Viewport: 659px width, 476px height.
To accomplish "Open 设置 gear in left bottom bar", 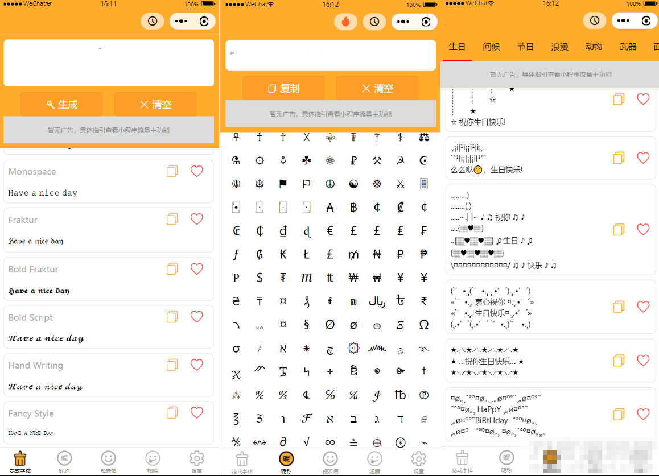I will click(x=197, y=462).
